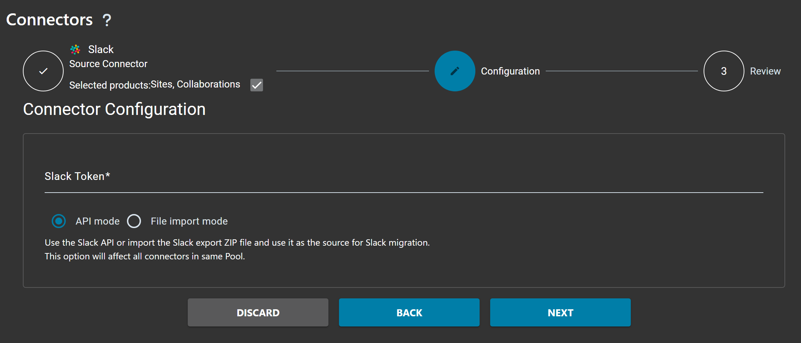Click the Source Connector label under Slack
The height and width of the screenshot is (343, 801).
point(108,64)
